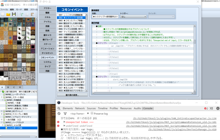This screenshot has height=140, width=220.
Task: Switch to the Timeline tab in DevTools
Action: click(103, 109)
